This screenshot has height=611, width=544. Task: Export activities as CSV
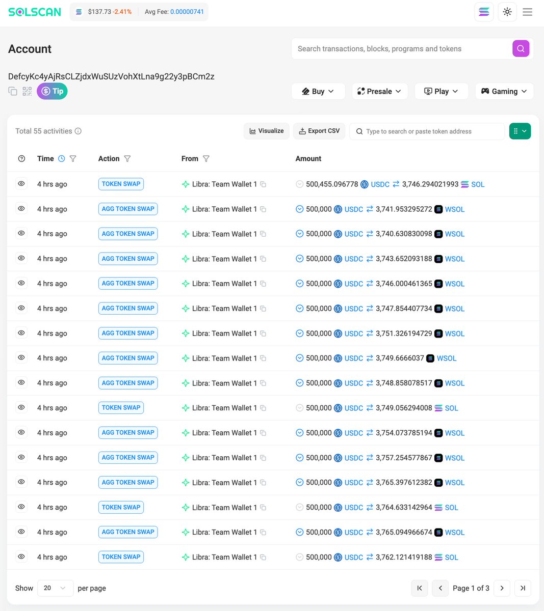click(319, 131)
